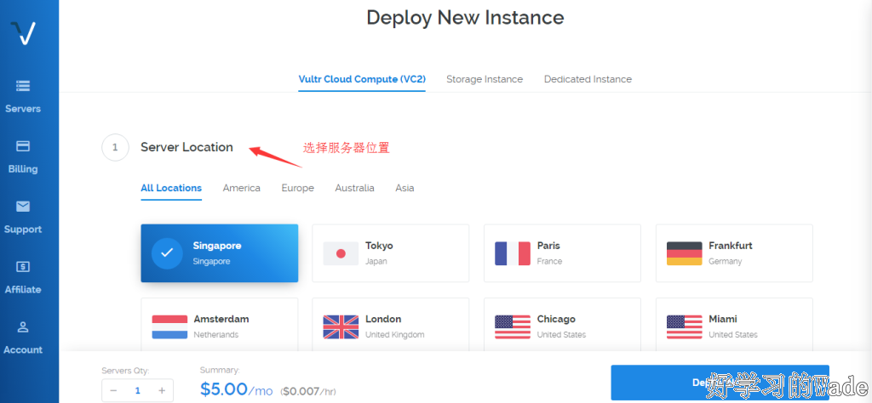Click the $5.00/mo summary price

[237, 389]
